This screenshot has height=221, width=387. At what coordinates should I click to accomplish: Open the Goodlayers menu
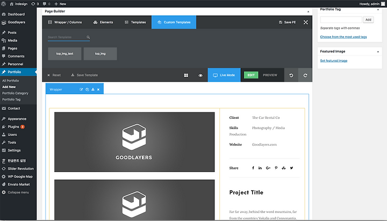pos(16,22)
